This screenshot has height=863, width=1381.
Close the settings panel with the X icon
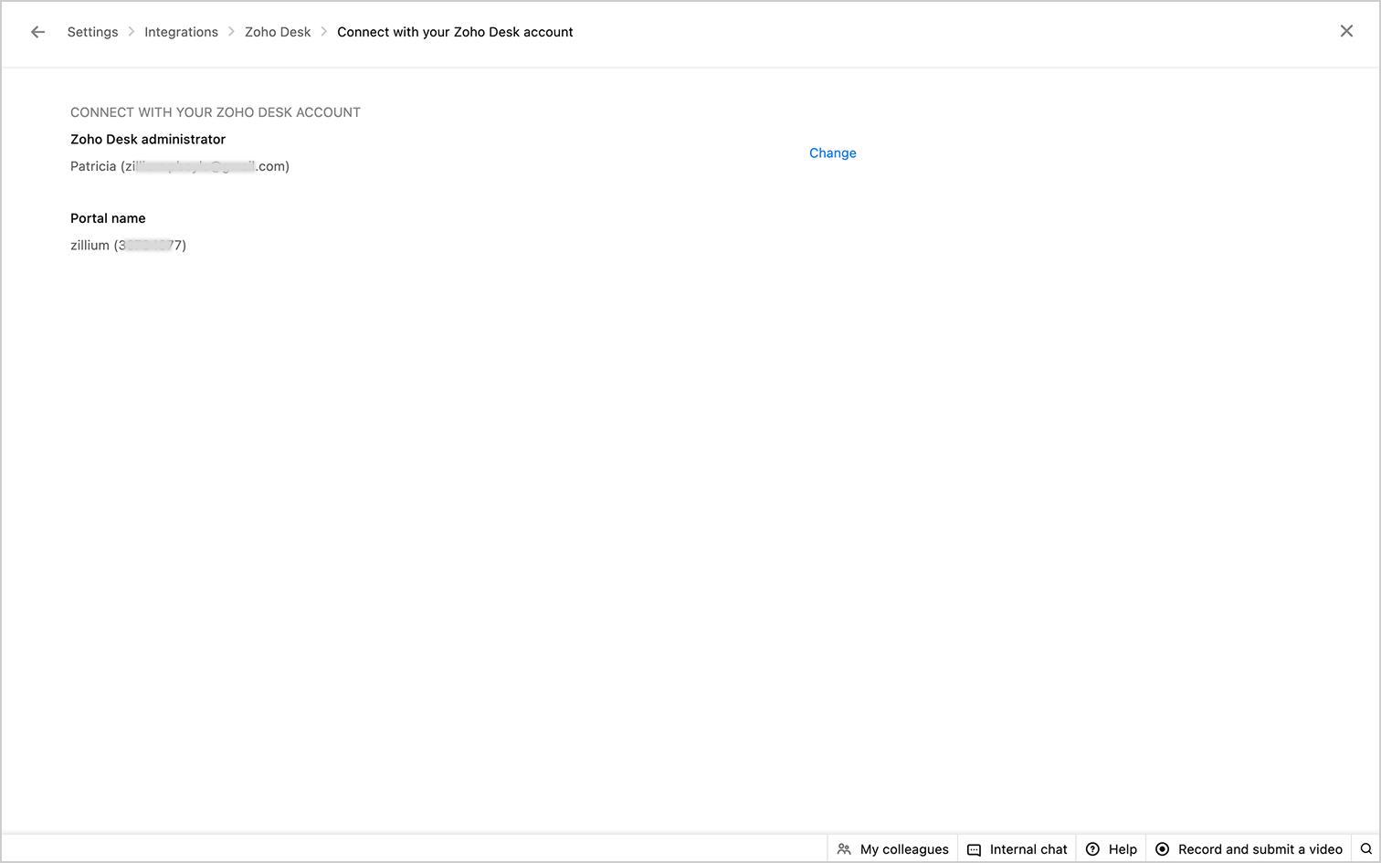(1346, 31)
